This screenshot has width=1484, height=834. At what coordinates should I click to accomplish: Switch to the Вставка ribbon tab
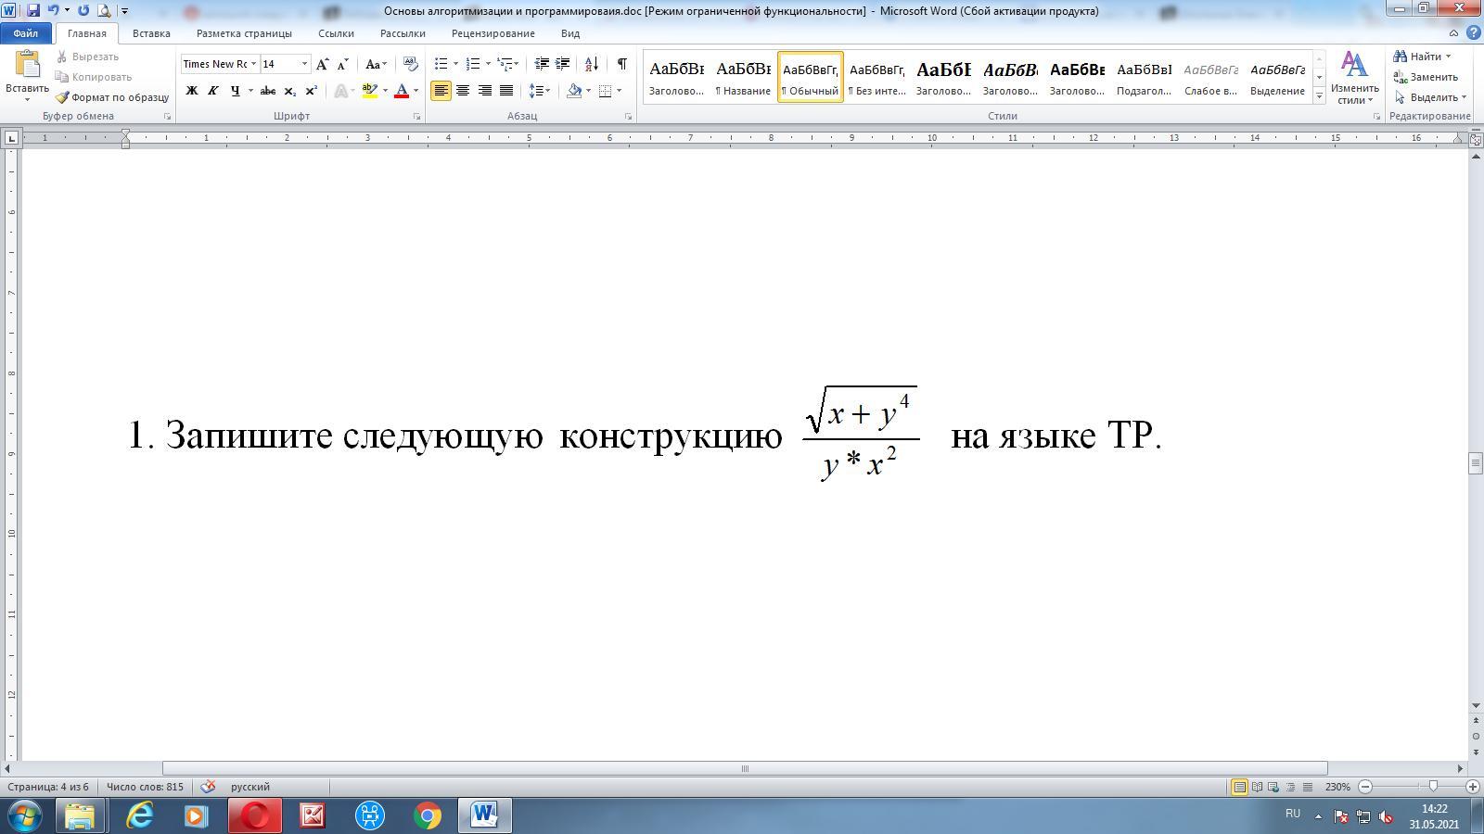tap(151, 33)
